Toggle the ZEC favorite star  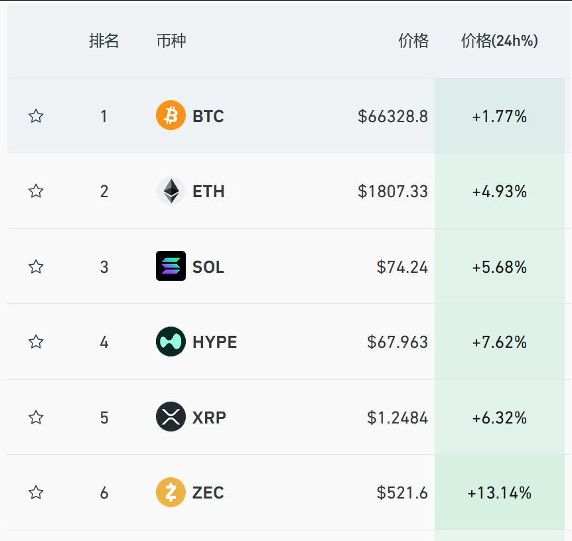click(36, 493)
